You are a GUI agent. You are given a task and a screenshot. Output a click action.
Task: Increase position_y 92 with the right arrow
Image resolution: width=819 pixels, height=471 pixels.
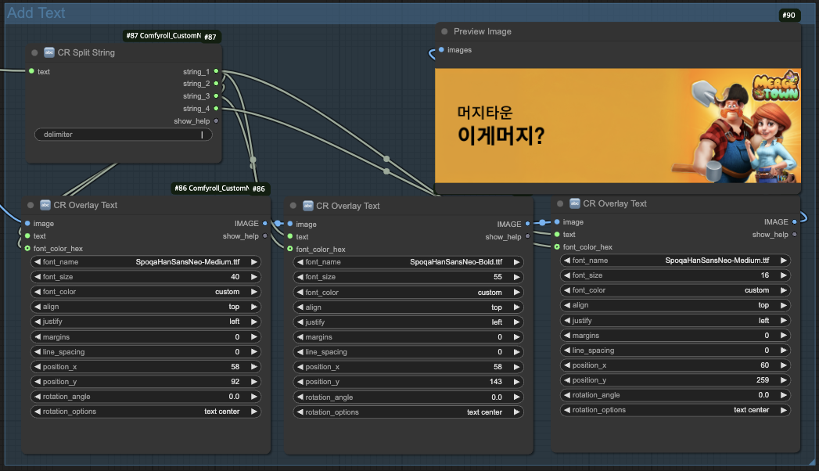pyautogui.click(x=254, y=382)
